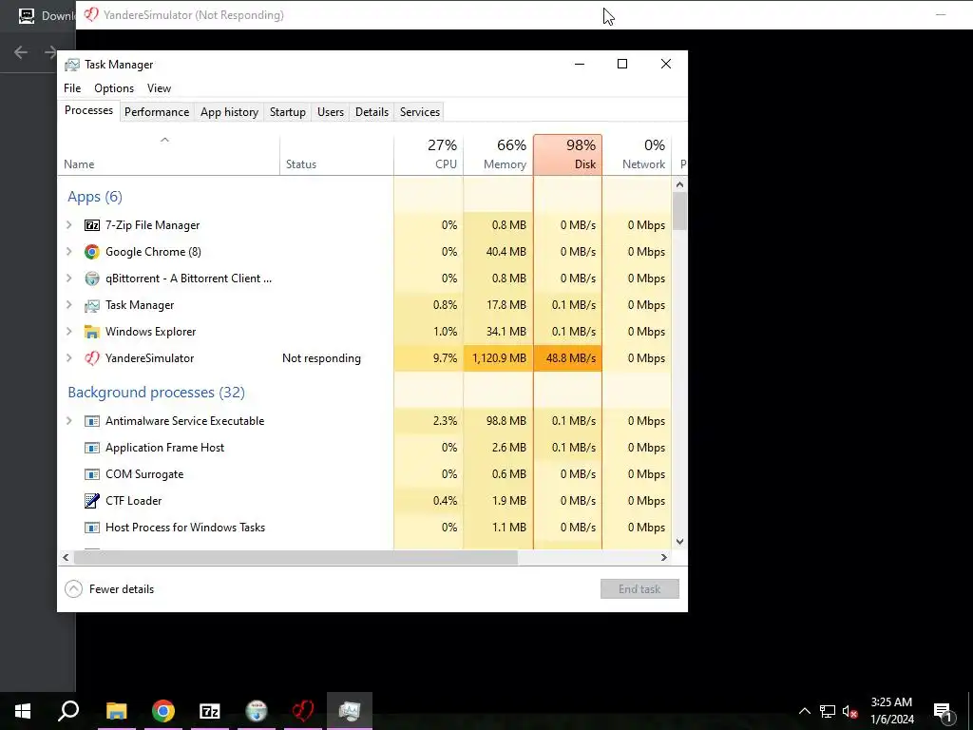Click the YandereSimulator window title icon

pyautogui.click(x=91, y=15)
